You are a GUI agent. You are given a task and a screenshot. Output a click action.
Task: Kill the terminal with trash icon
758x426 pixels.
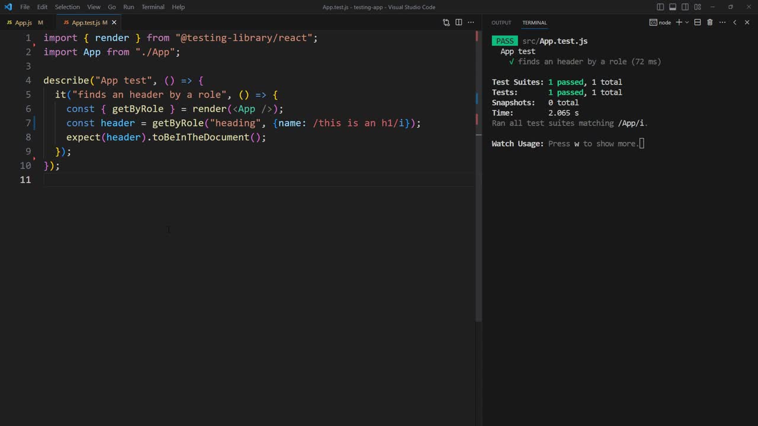(709, 22)
